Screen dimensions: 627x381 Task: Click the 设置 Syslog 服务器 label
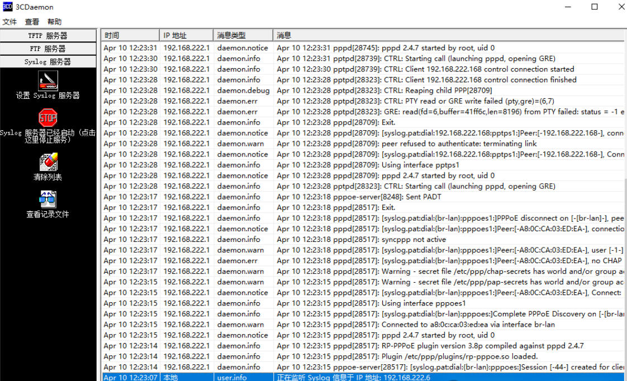(48, 96)
